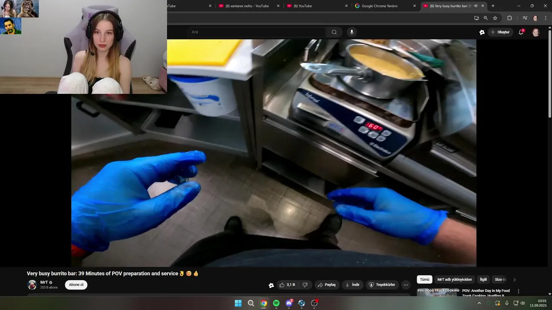Click the sparkle icon left of like button
Screen dimensions: 552x310
[271, 285]
